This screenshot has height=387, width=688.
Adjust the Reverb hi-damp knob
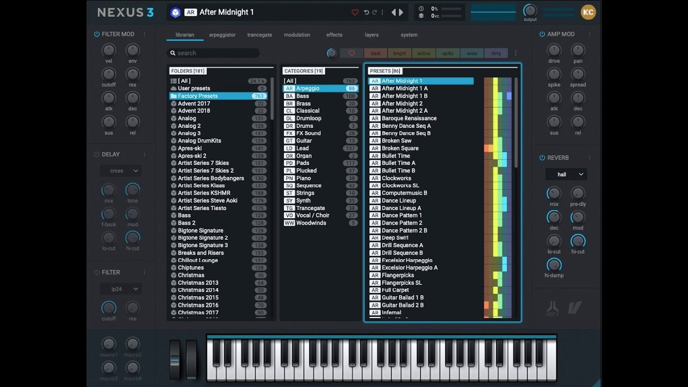tap(554, 264)
